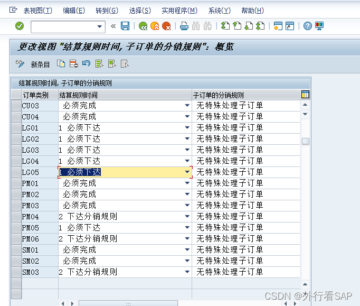Go to previous page icon
The height and width of the screenshot is (306, 360).
237,26
